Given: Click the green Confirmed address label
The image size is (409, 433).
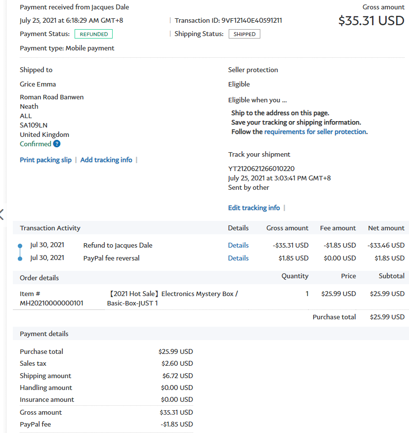Looking at the screenshot, I should 36,144.
